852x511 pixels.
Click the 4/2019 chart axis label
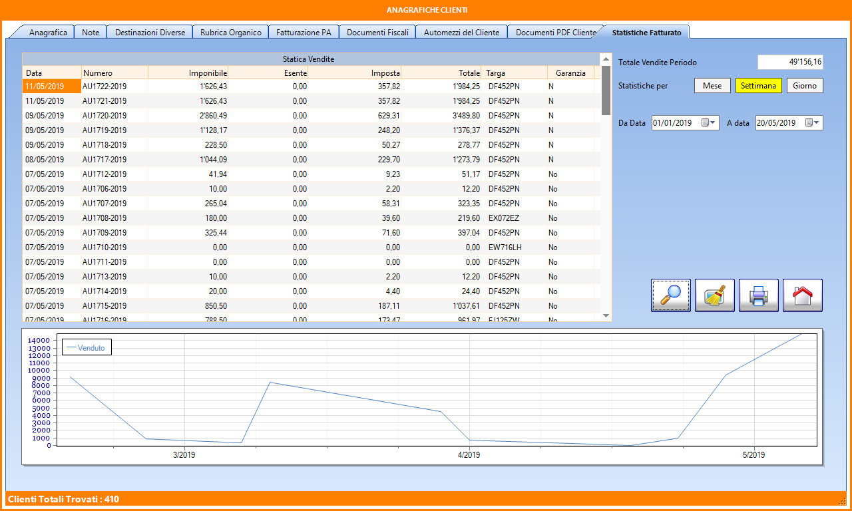469,455
